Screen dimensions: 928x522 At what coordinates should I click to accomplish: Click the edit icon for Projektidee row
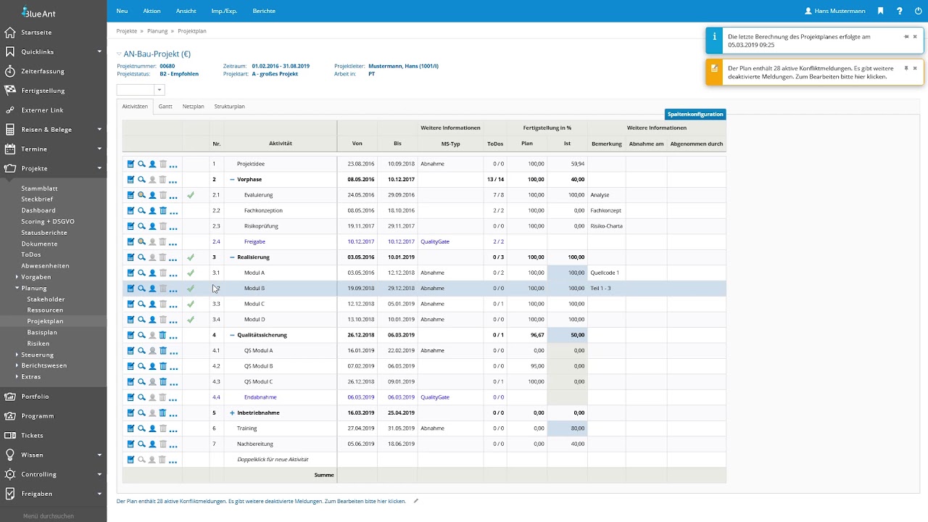130,164
